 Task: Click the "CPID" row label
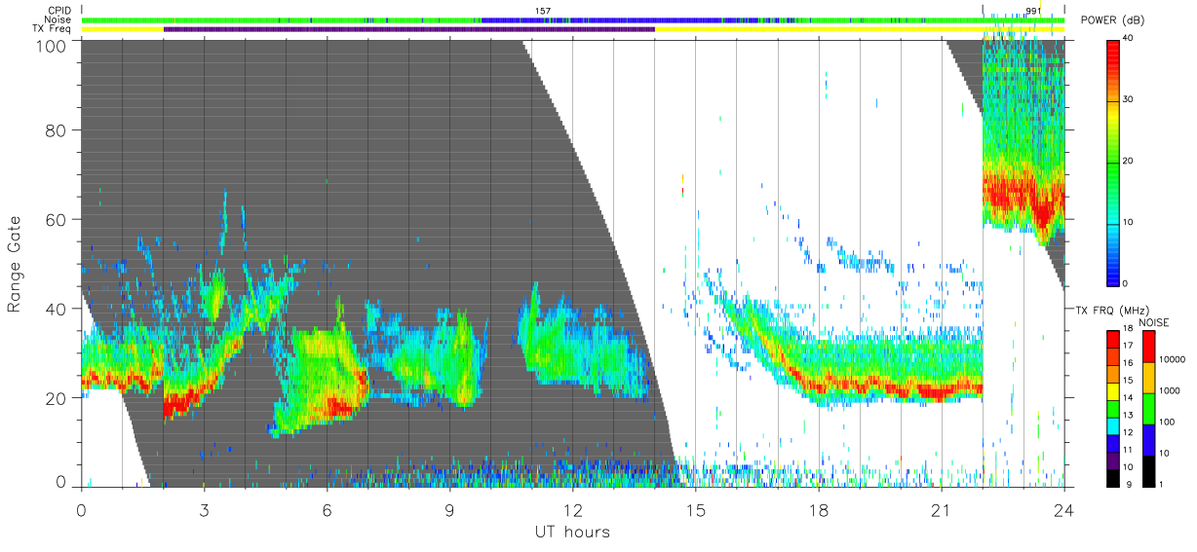point(60,12)
